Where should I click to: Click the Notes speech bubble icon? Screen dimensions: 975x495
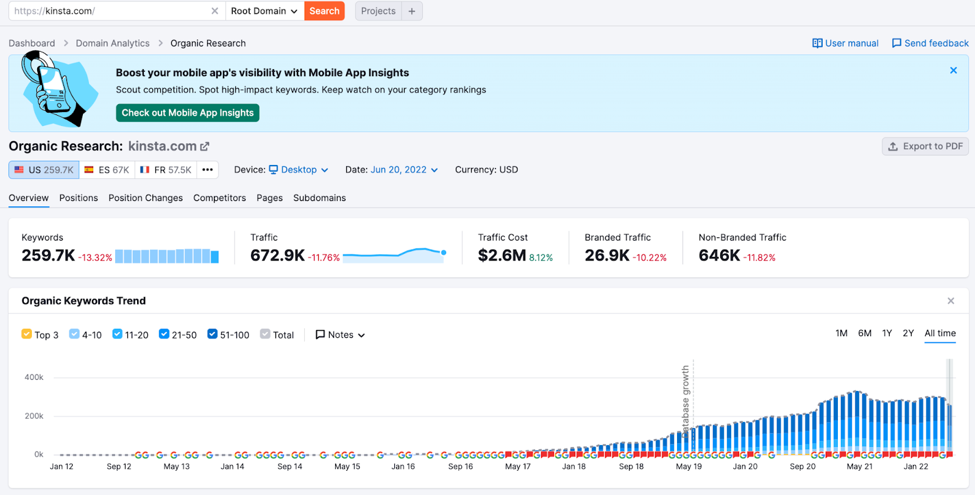pos(320,335)
